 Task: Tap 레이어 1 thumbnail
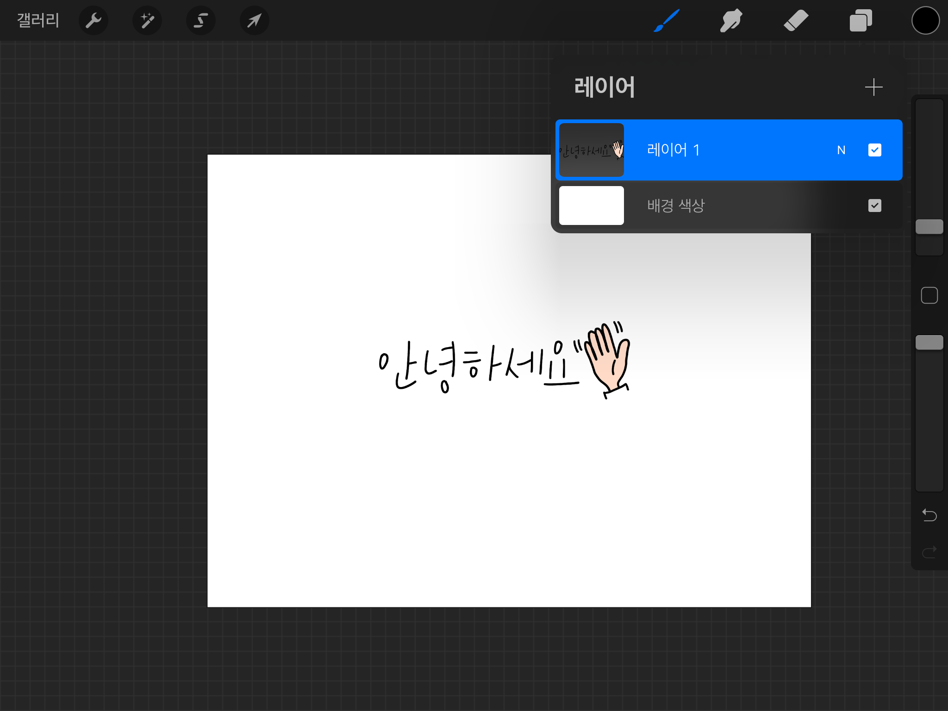(x=591, y=150)
